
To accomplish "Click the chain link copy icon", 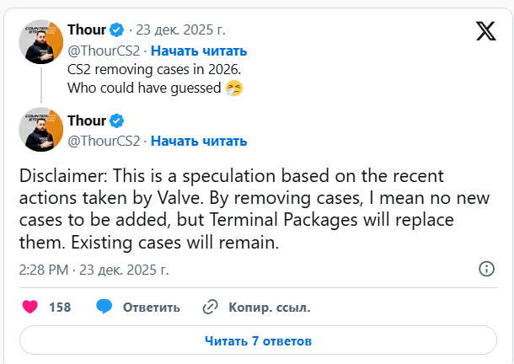I will coord(210,307).
